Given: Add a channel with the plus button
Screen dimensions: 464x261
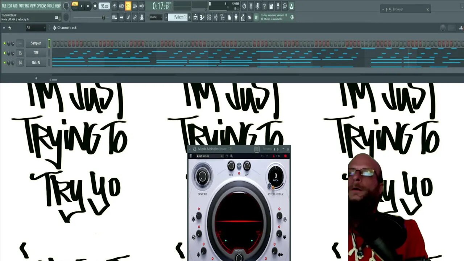Looking at the screenshot, I should click(36, 78).
